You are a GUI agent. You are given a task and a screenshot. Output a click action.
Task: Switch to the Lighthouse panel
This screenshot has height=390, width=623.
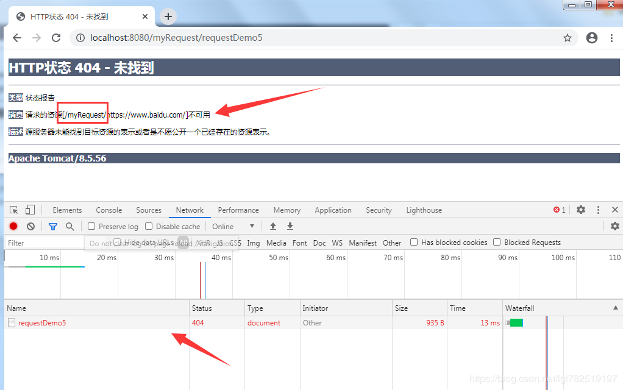(424, 210)
